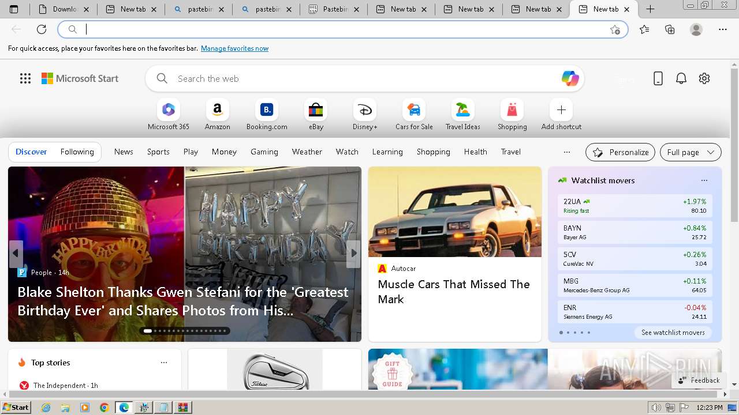This screenshot has width=739, height=415.
Task: Open the 22UA stock row
Action: click(x=635, y=206)
